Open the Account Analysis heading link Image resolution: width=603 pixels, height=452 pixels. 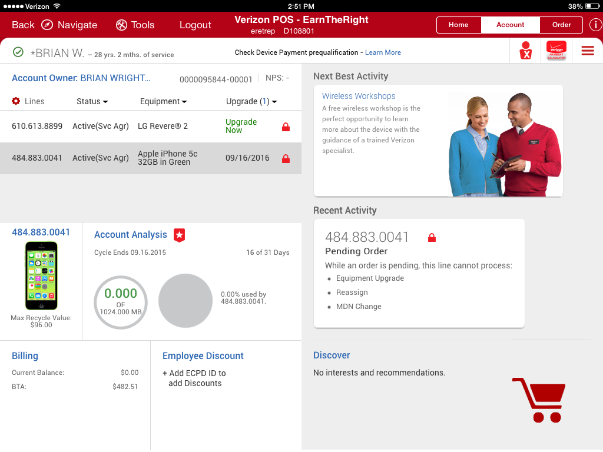[130, 234]
